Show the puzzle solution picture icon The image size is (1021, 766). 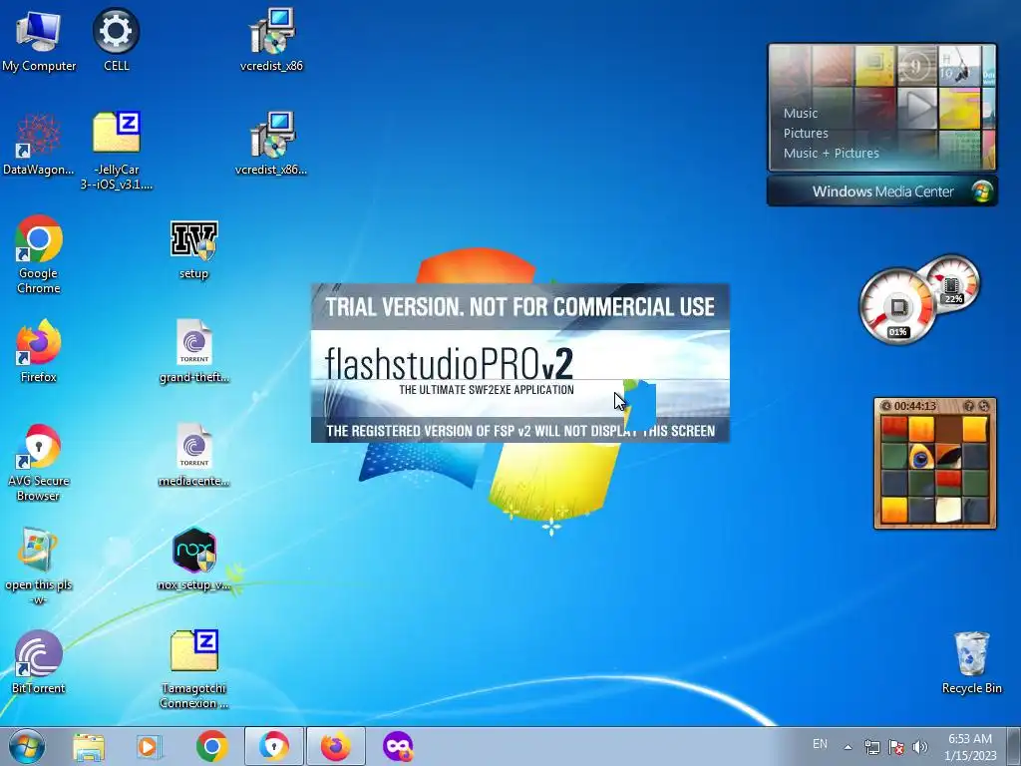coord(969,406)
